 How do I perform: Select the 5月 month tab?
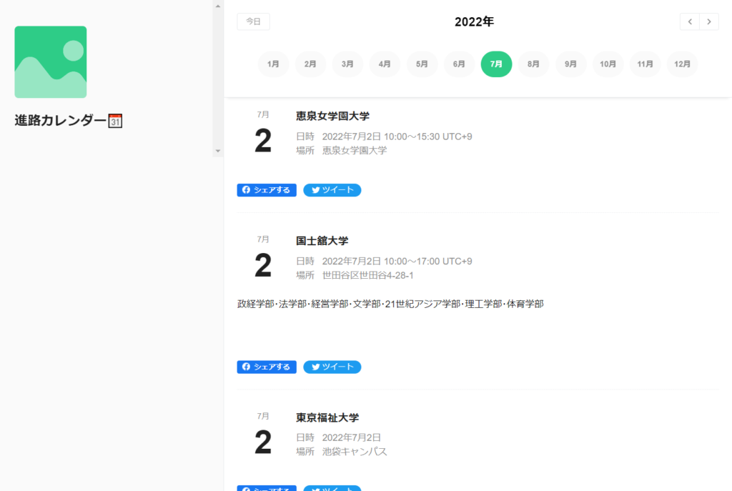pyautogui.click(x=422, y=64)
